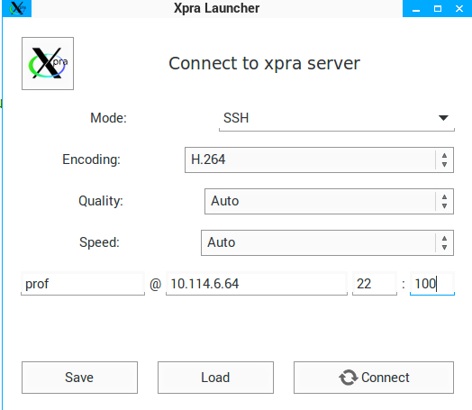Click the Mode dropdown arrow

pos(443,118)
